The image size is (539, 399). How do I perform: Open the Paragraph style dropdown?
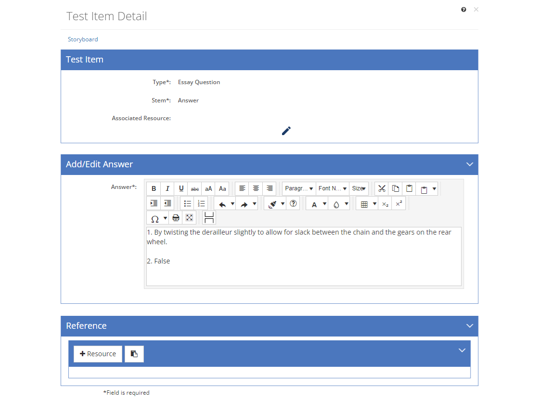299,188
